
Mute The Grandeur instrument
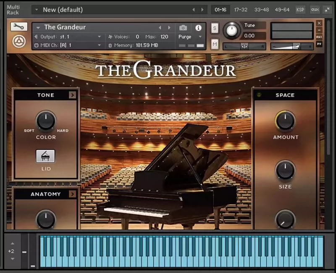point(215,44)
